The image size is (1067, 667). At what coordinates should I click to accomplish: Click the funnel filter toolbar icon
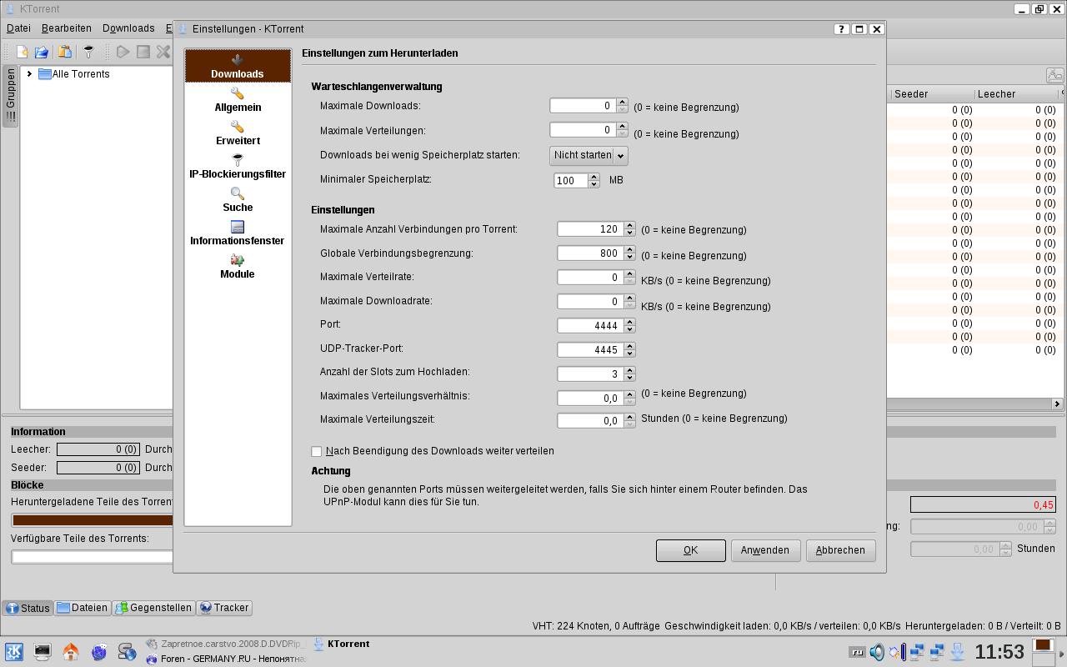[88, 52]
